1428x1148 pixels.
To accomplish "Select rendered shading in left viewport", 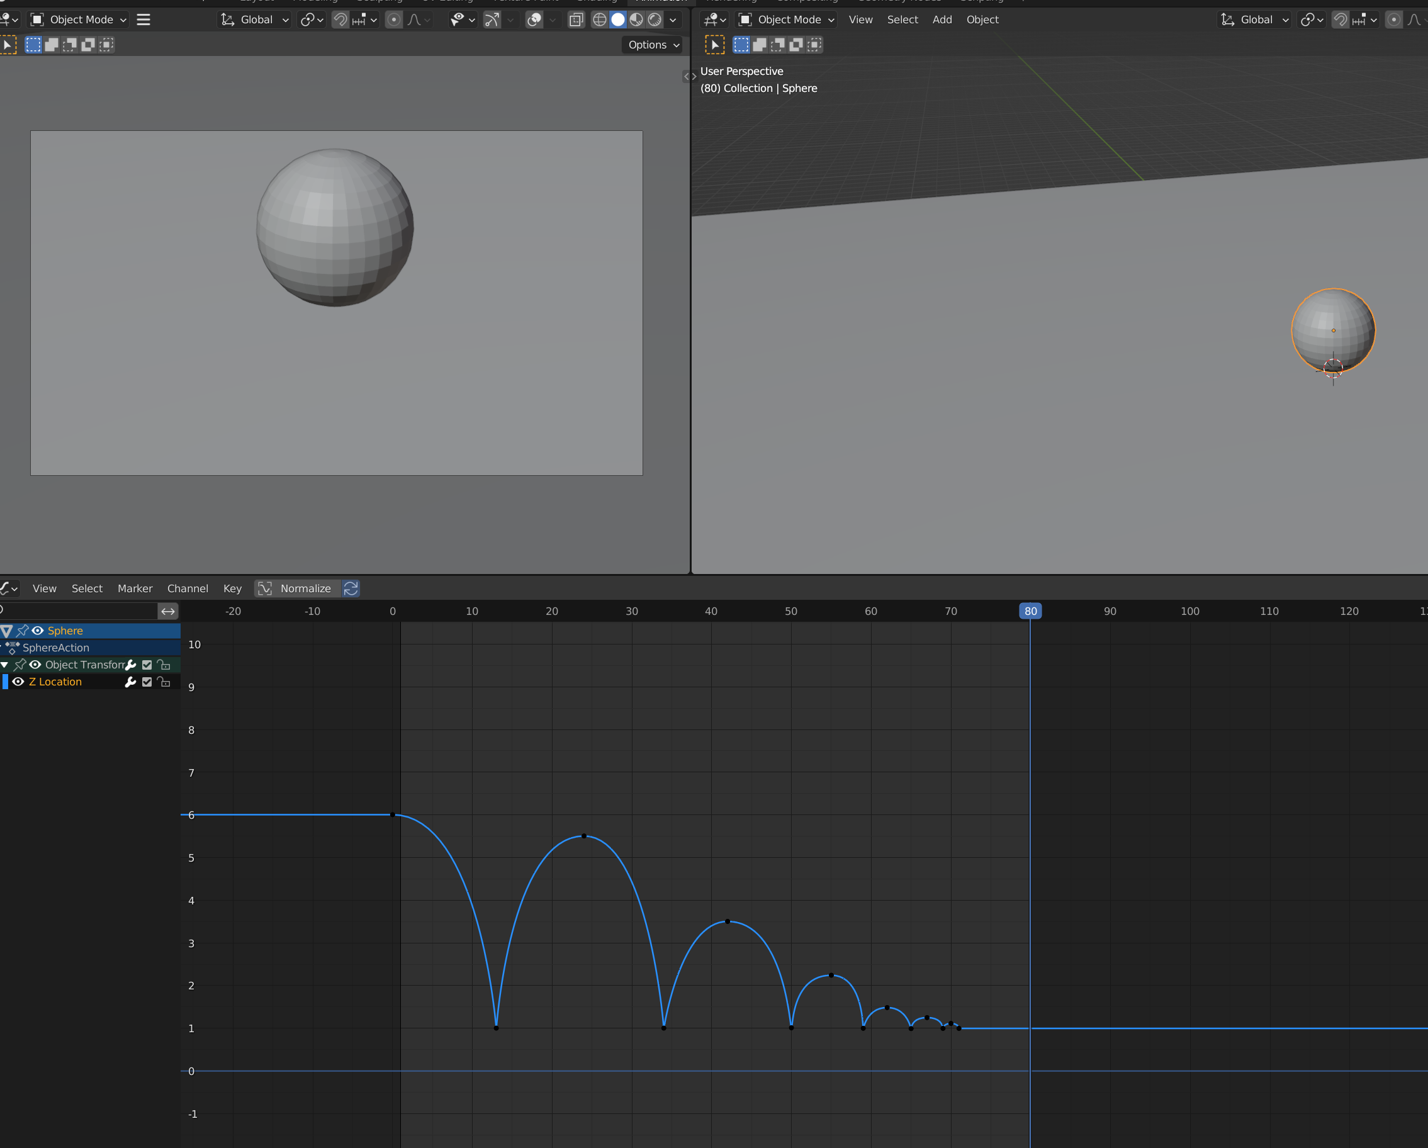I will tap(655, 20).
